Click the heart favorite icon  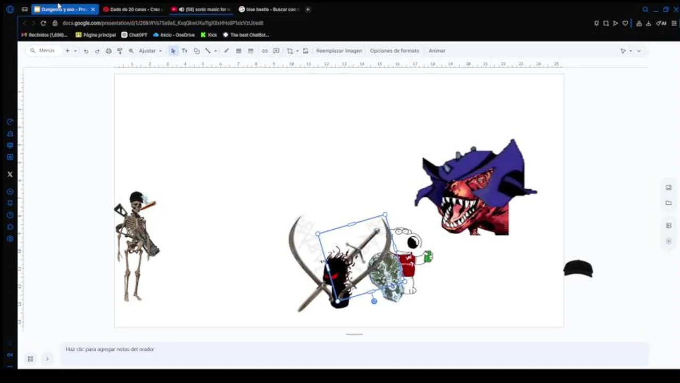click(x=625, y=23)
